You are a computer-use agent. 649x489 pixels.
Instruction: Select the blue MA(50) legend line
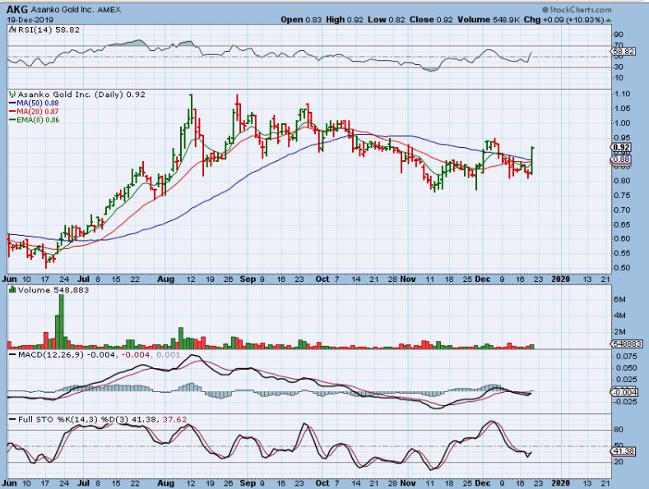[x=12, y=103]
